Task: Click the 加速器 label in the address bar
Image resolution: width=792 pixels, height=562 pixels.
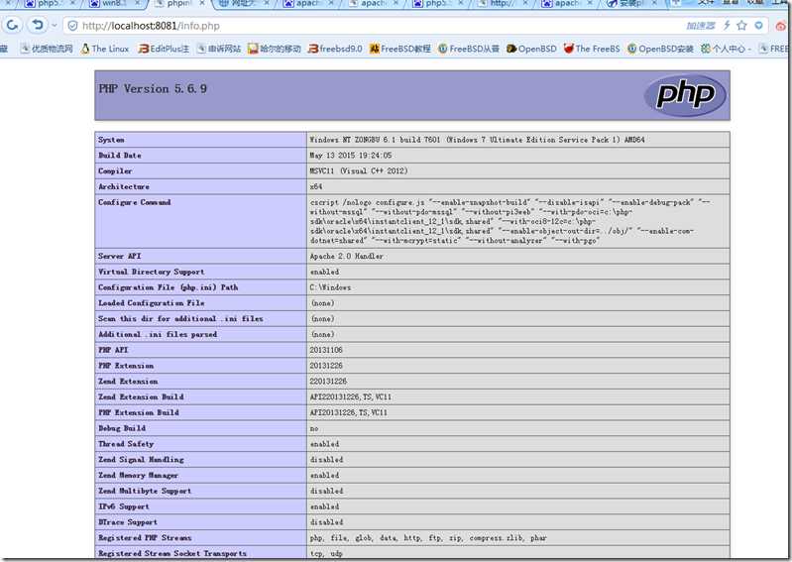Action: [701, 25]
